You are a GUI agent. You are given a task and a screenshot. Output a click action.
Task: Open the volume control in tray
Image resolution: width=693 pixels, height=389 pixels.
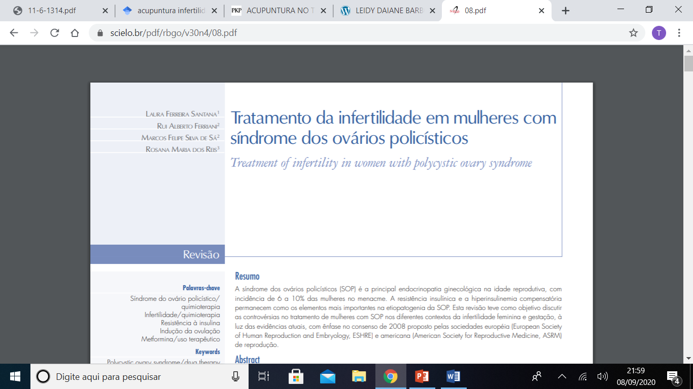point(603,376)
